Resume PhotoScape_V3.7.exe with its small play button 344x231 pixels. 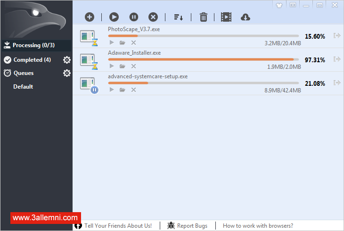(112, 43)
